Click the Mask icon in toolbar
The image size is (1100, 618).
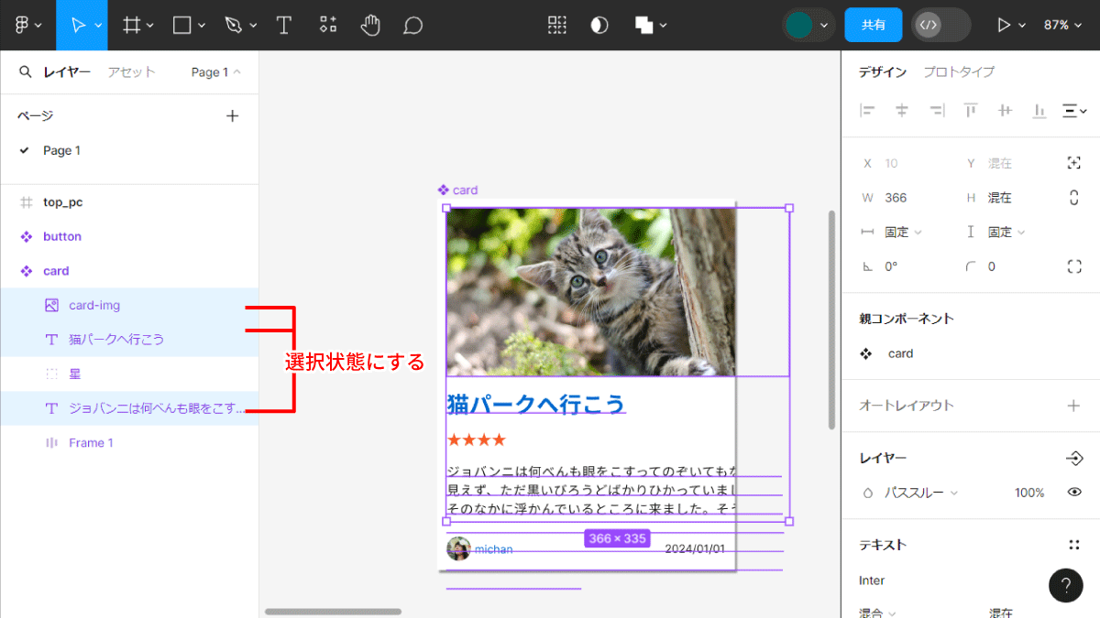click(x=599, y=25)
